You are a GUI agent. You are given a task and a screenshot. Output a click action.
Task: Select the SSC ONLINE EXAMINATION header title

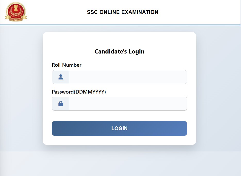click(x=122, y=12)
